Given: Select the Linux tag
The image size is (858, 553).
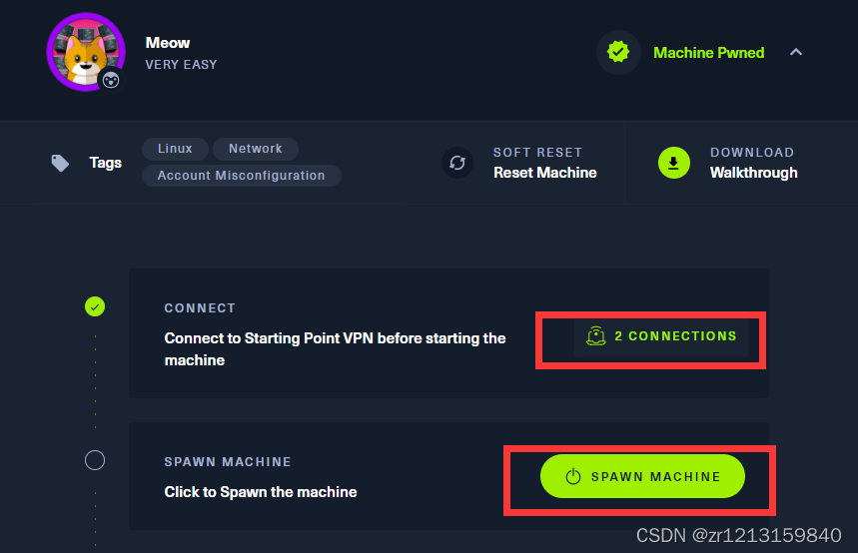Looking at the screenshot, I should [x=175, y=149].
